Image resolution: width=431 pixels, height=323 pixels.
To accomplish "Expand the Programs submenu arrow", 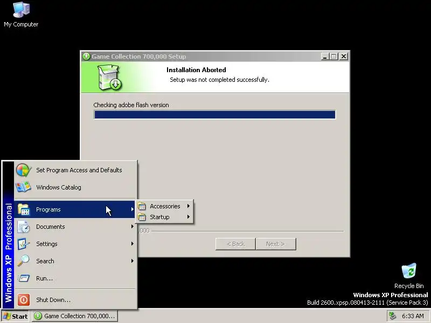I will (x=133, y=209).
